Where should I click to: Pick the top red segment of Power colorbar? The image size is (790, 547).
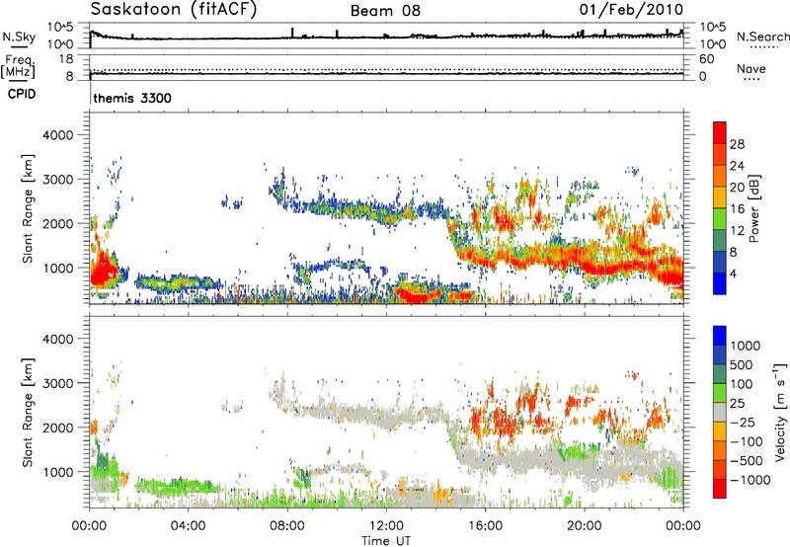point(720,132)
